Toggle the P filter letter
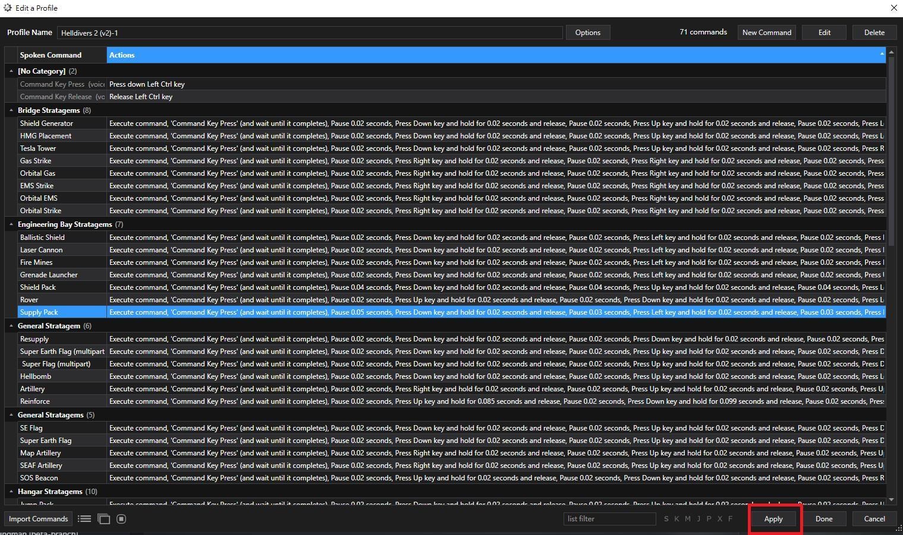 [709, 519]
